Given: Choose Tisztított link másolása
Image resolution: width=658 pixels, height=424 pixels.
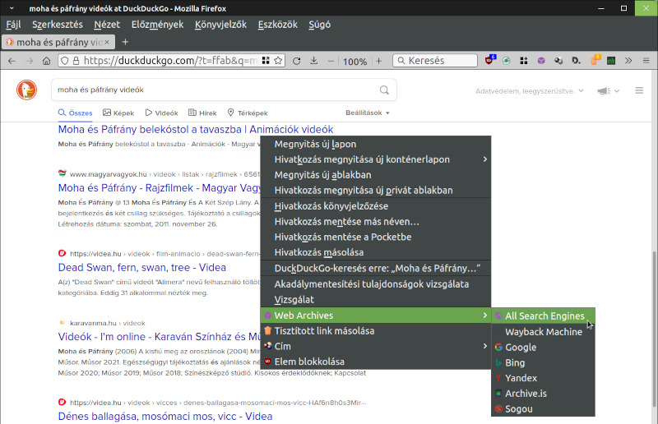Looking at the screenshot, I should coord(376,331).
